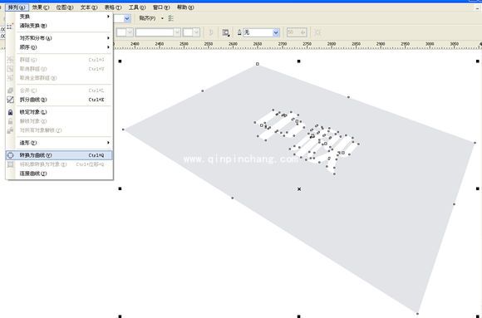482x318 pixels.
Task: Open the outline width dropdown showing 无
Action: [x=276, y=32]
